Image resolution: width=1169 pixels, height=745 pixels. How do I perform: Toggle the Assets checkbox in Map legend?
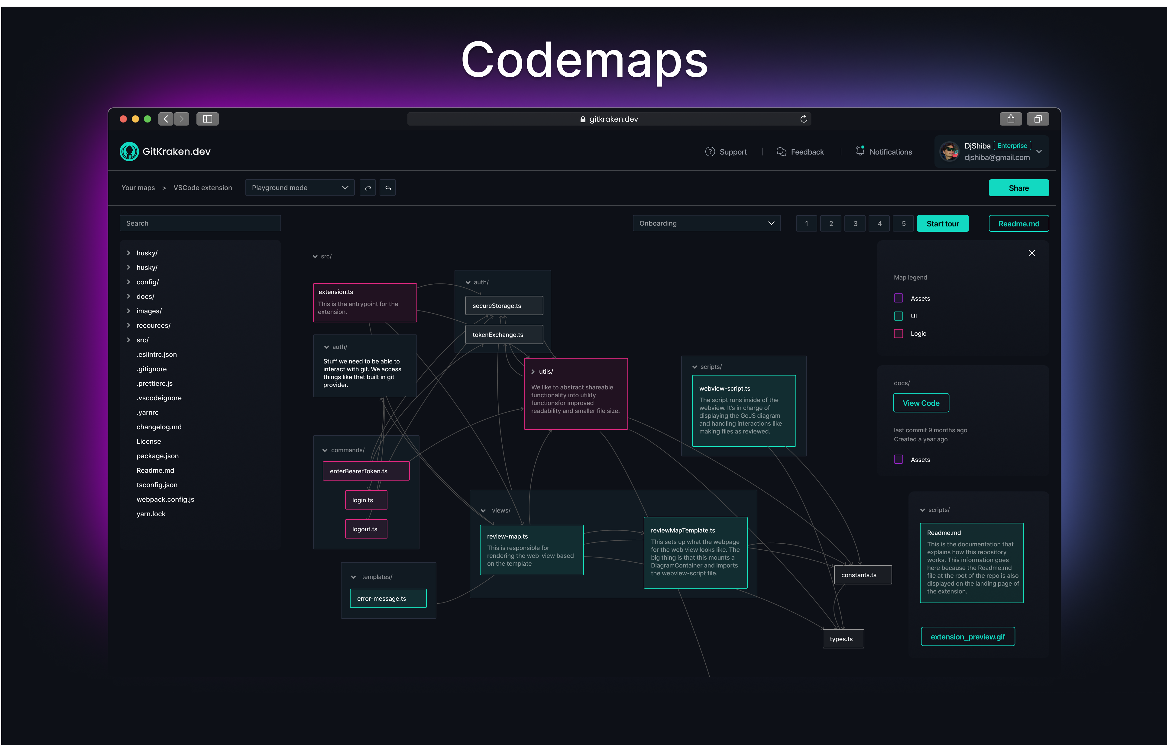(898, 298)
